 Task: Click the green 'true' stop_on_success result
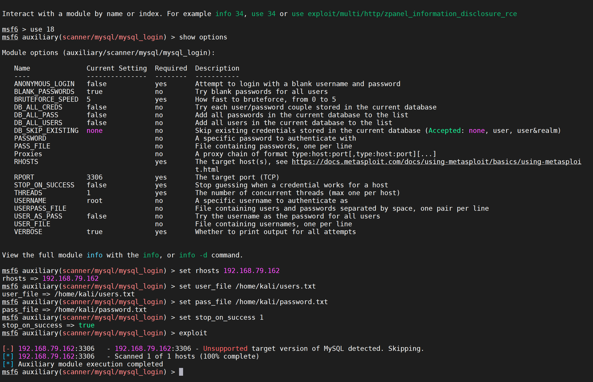tap(87, 325)
